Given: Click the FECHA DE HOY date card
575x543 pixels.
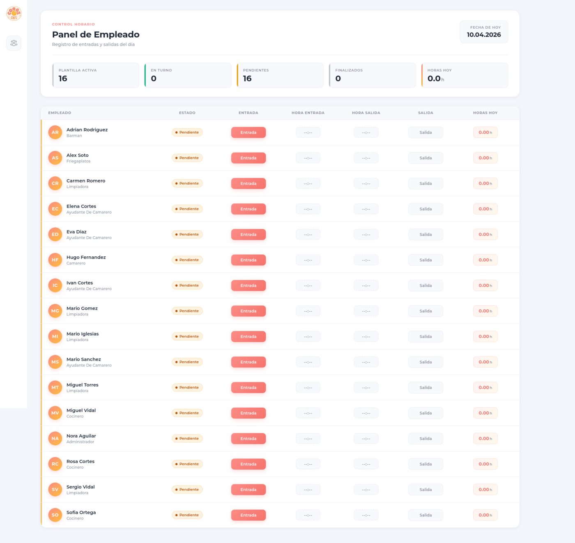Looking at the screenshot, I should click(484, 32).
